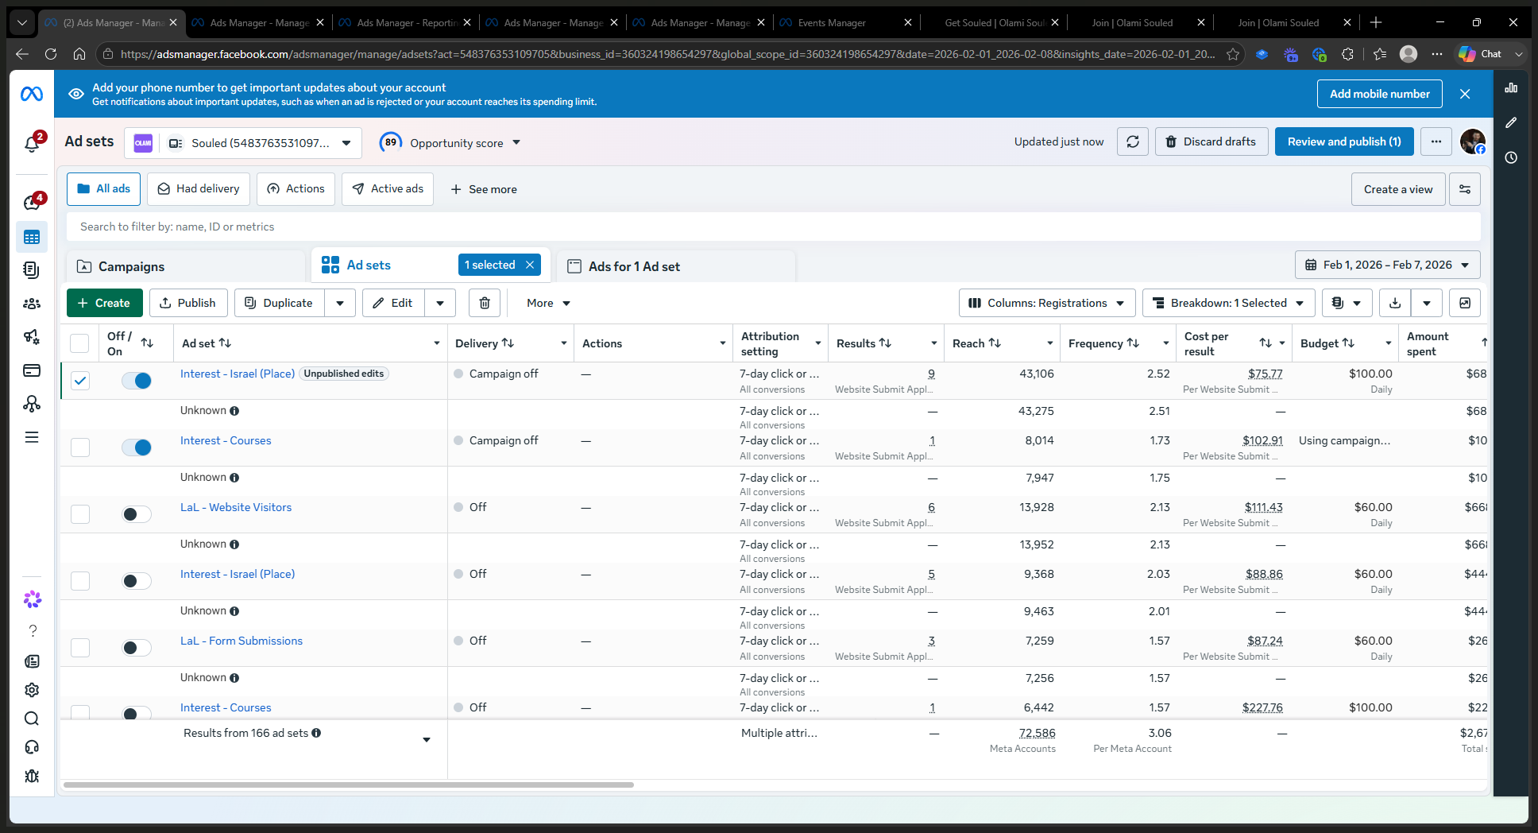
Task: Open the billing card icon in sidebar
Action: (32, 370)
